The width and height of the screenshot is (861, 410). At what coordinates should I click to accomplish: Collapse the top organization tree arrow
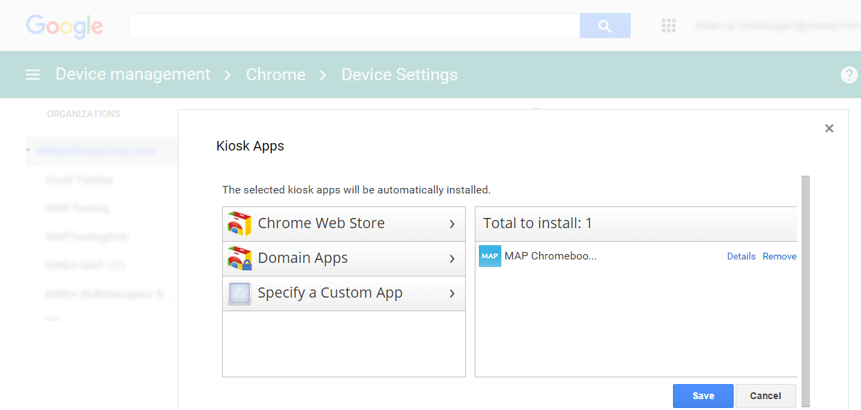point(29,151)
